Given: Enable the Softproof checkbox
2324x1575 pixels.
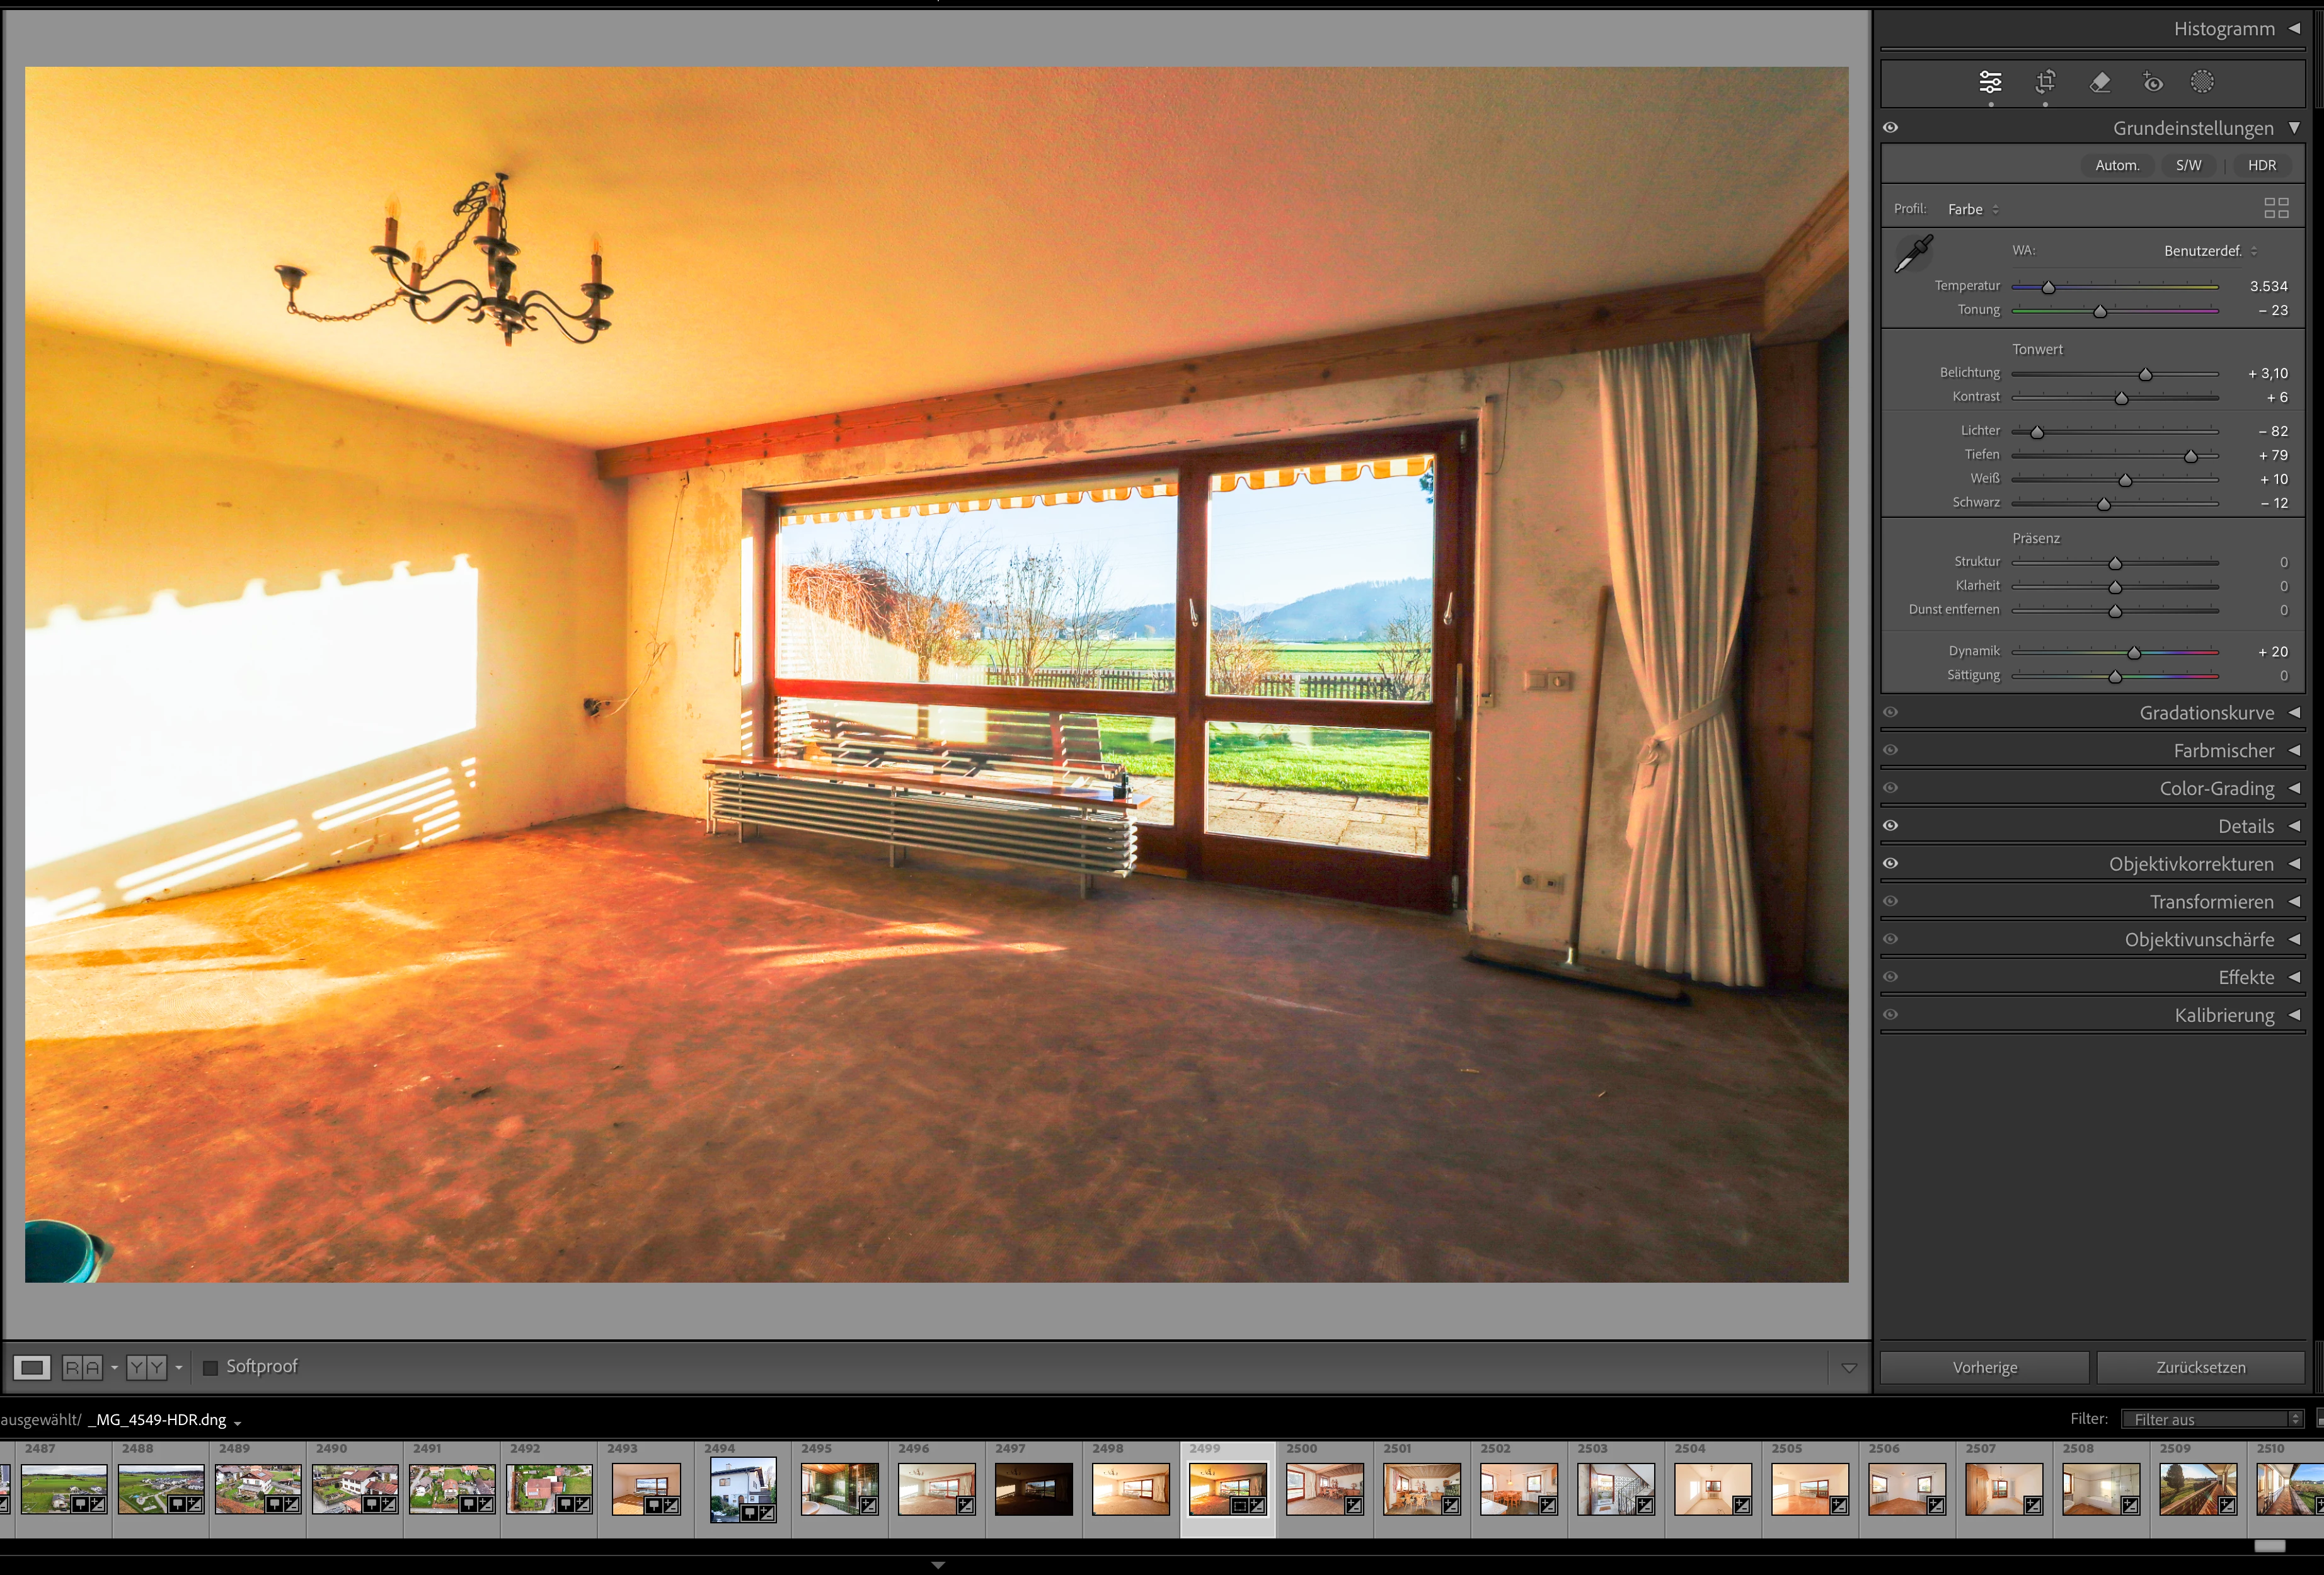Looking at the screenshot, I should pos(210,1367).
